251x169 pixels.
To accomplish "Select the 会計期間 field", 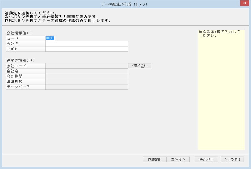I will 87,76.
